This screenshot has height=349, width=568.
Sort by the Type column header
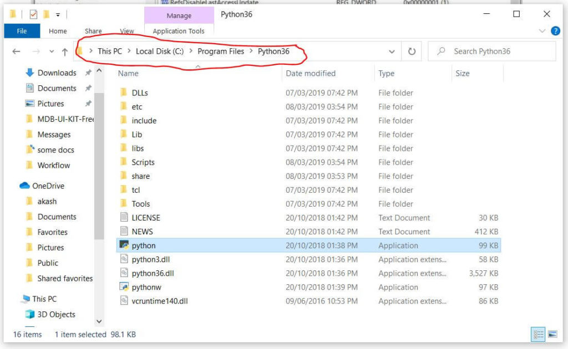point(386,74)
